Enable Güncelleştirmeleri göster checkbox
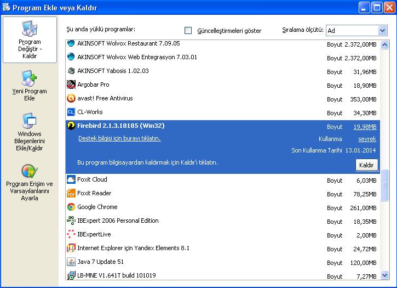 [188, 31]
